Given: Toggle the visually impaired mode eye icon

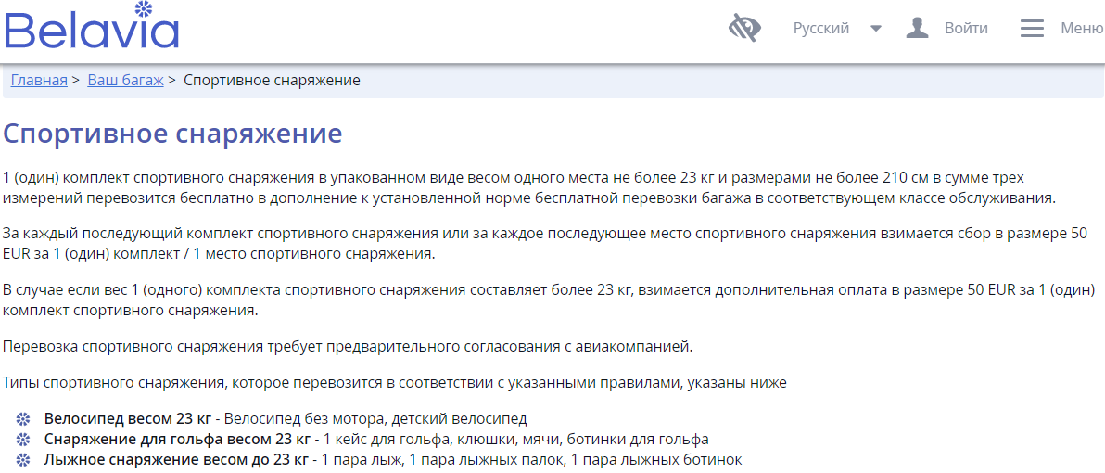Looking at the screenshot, I should [744, 28].
